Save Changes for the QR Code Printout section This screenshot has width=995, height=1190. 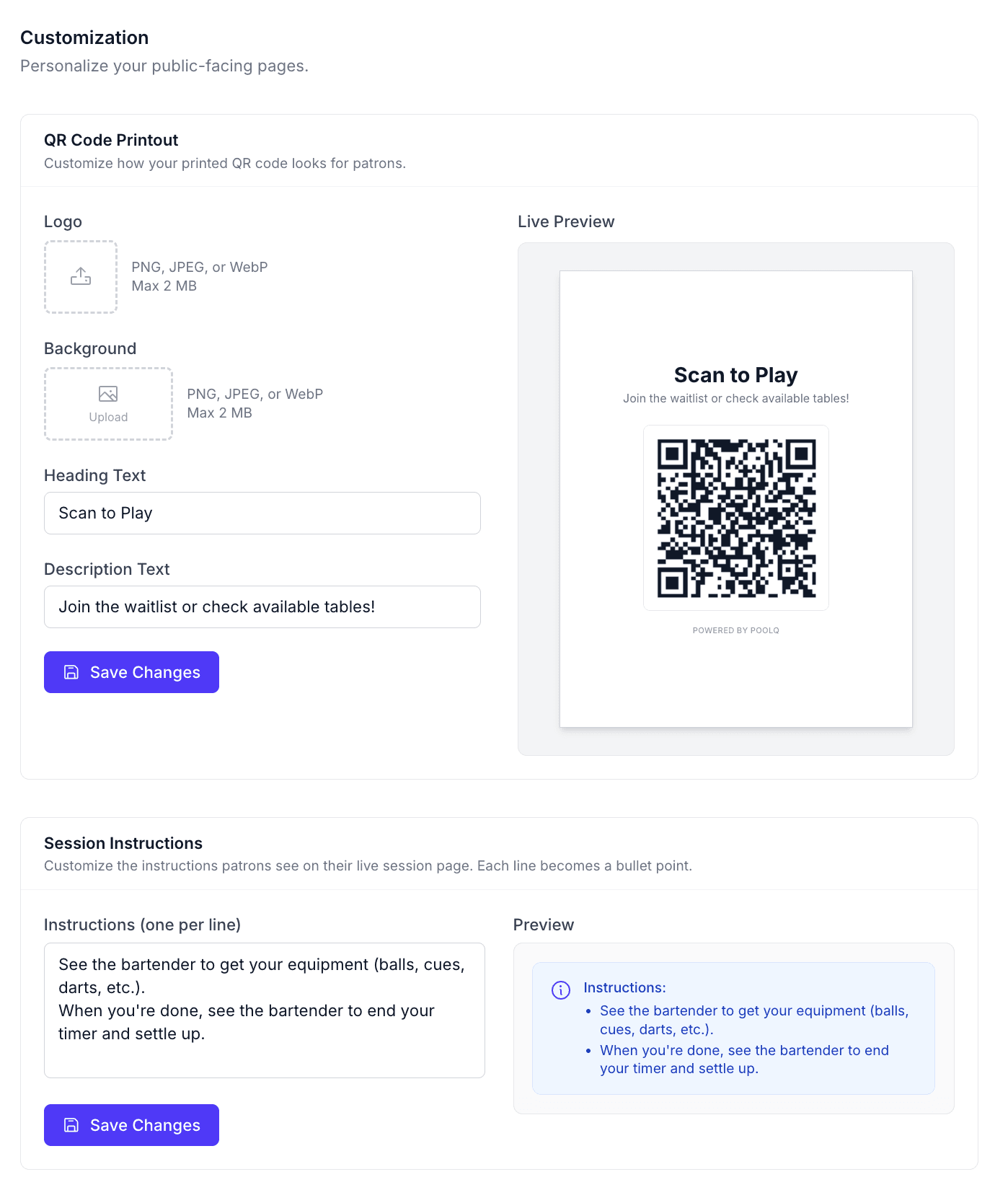[131, 672]
